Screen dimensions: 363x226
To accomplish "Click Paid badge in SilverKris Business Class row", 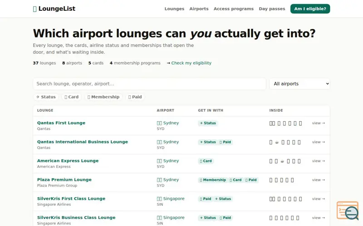I will (225, 218).
